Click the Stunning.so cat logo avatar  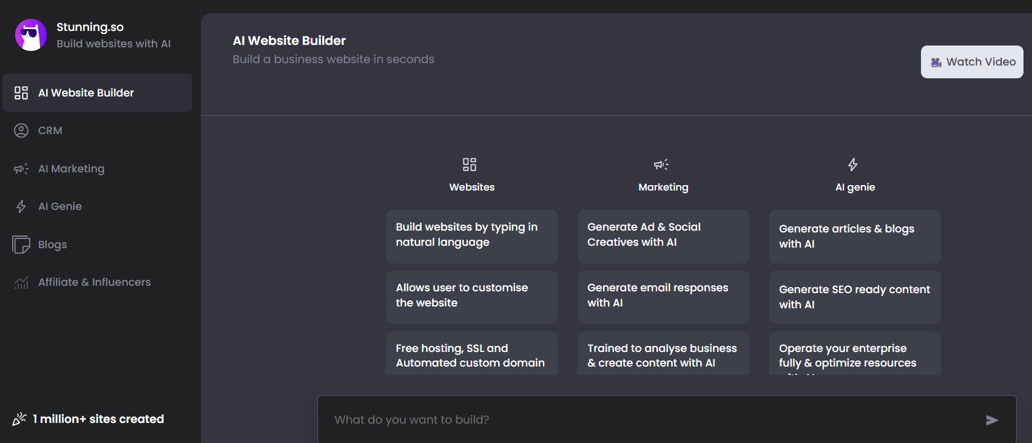(x=31, y=35)
